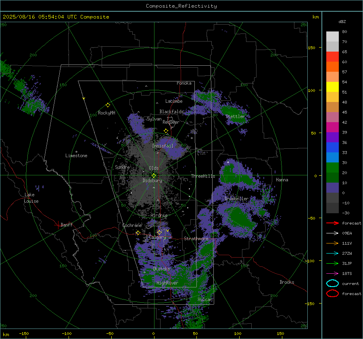
Task: Click the Sundre town label
Action: pos(122,167)
